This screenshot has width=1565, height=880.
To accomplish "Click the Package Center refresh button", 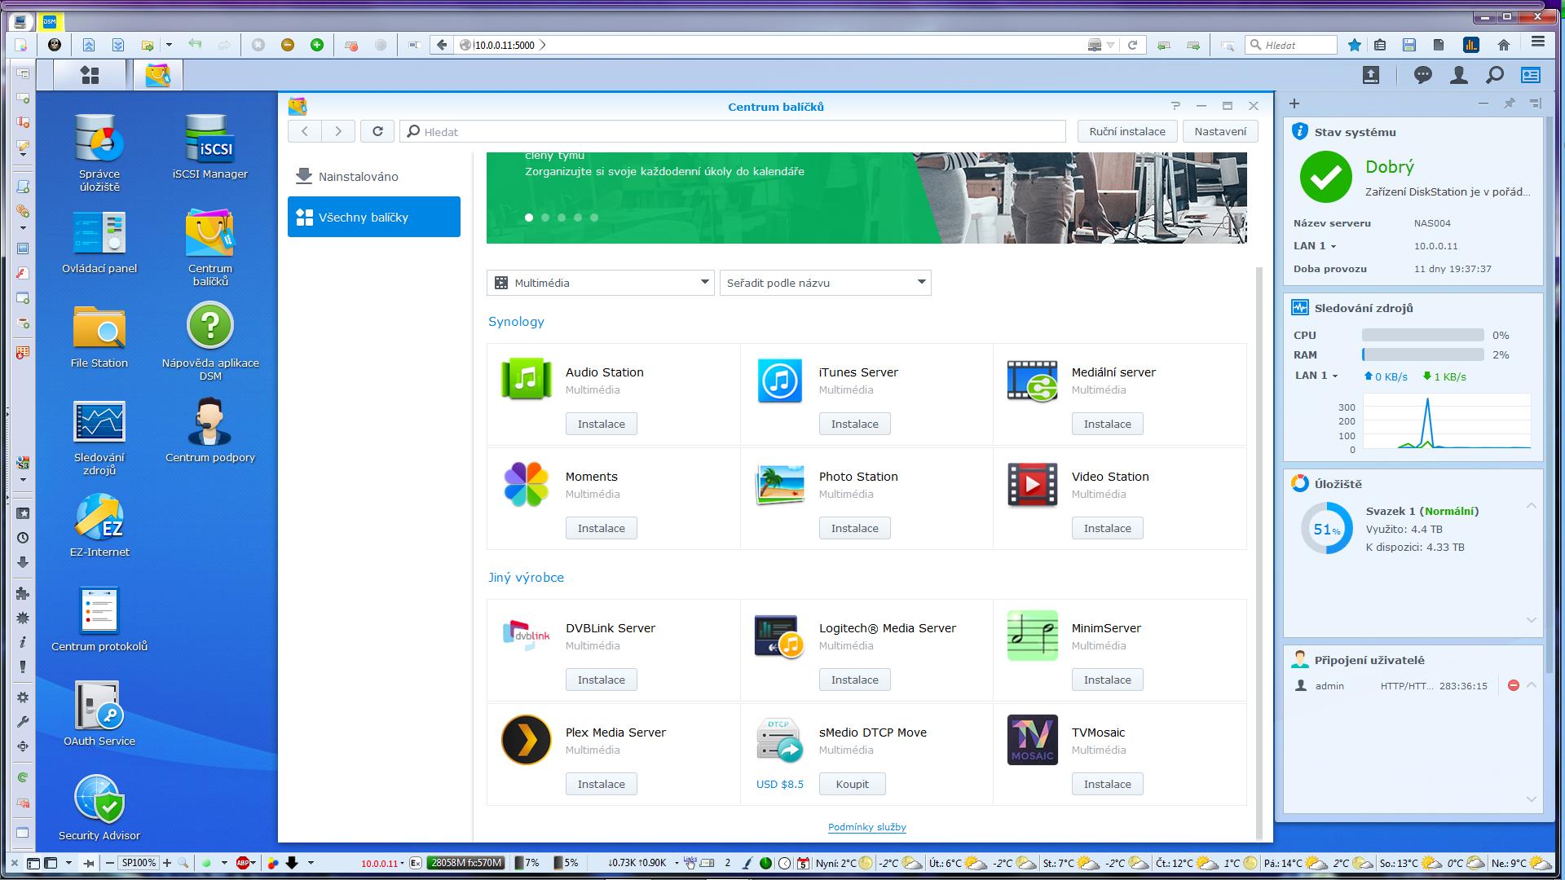I will (x=377, y=131).
